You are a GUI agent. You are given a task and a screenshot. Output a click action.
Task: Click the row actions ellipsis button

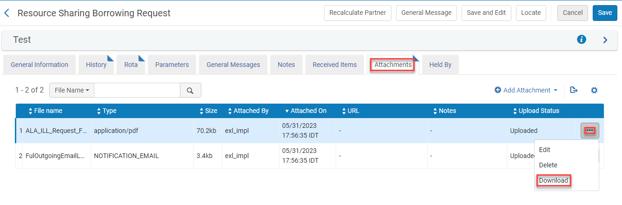point(589,131)
